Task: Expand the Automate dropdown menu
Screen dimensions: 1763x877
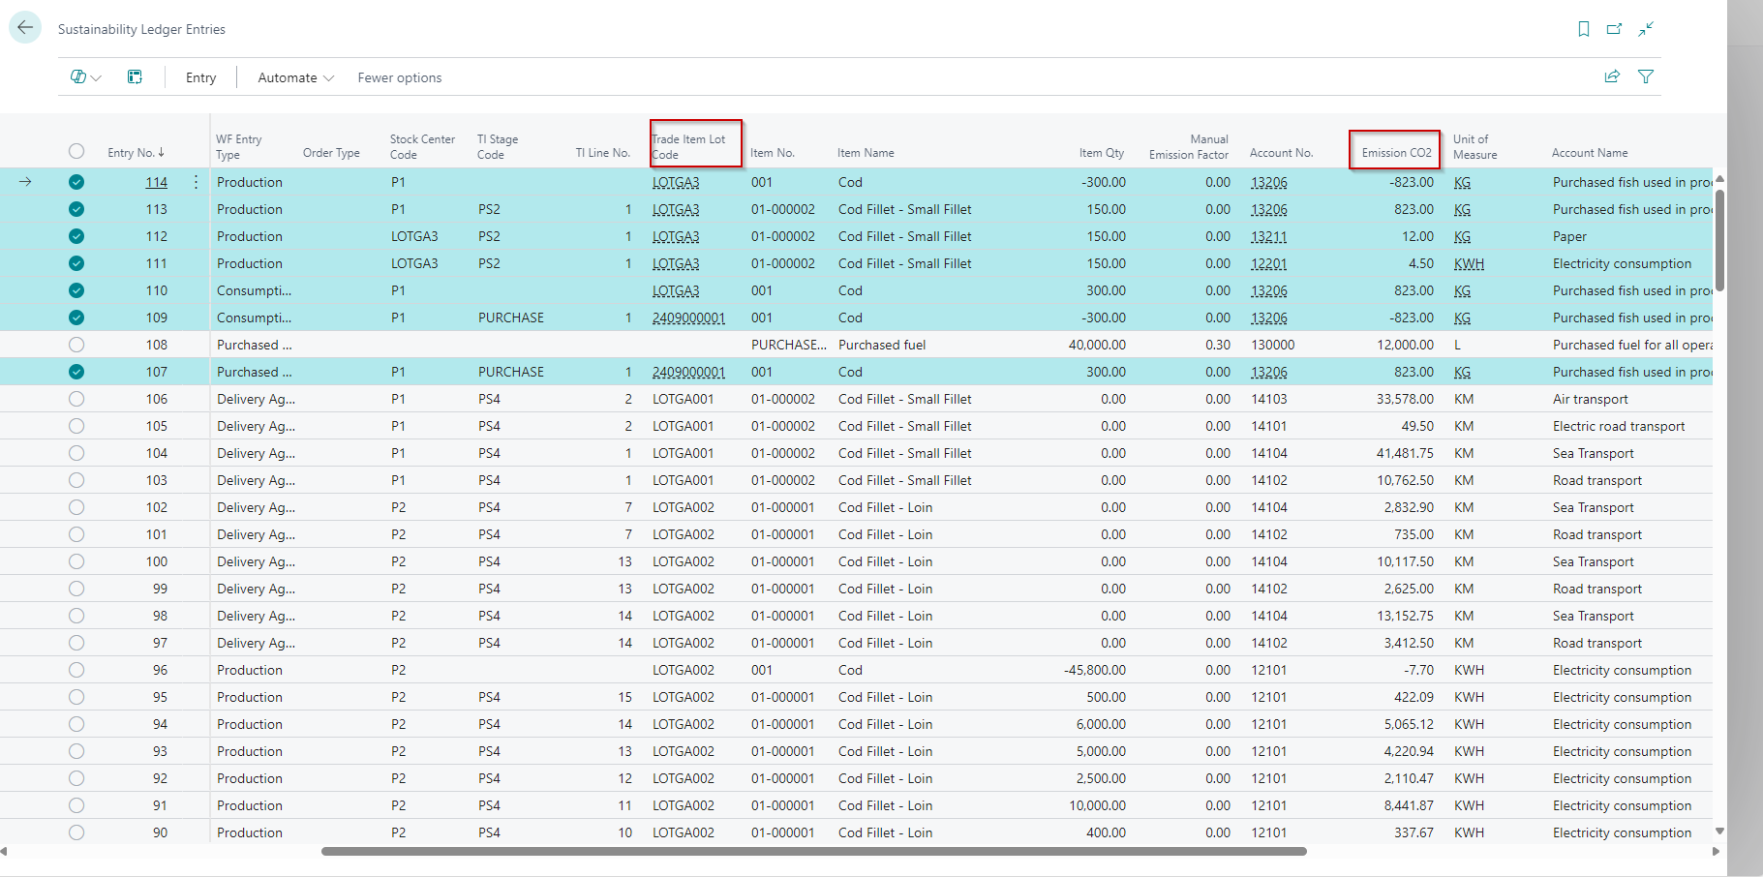Action: pos(295,77)
